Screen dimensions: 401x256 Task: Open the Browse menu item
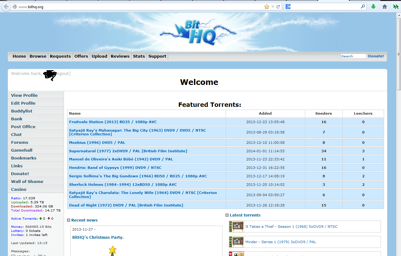point(38,56)
